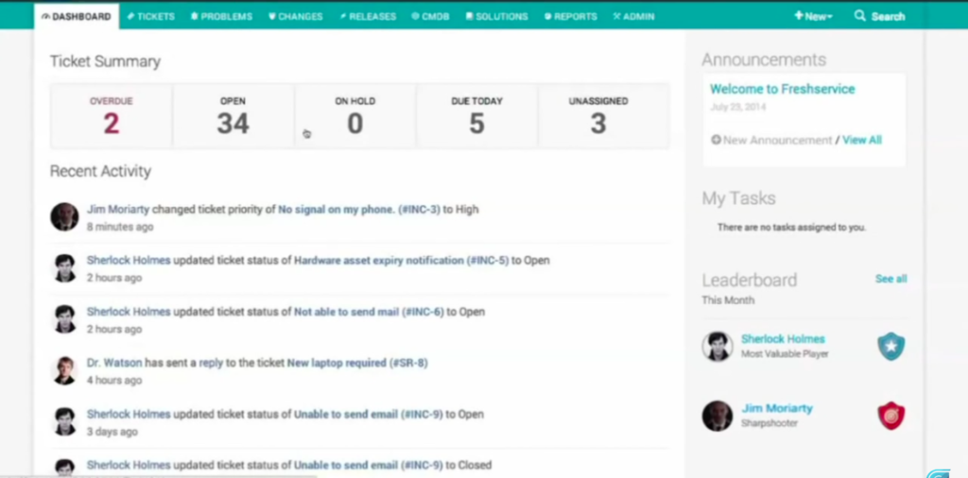Click the Ticket Summary heading
968x478 pixels.
(105, 61)
